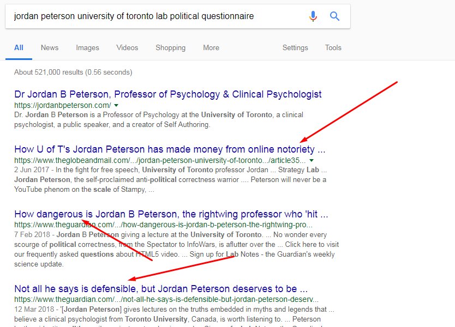Click the 'About 521,000 results' stats text
455x327 pixels.
pos(73,72)
